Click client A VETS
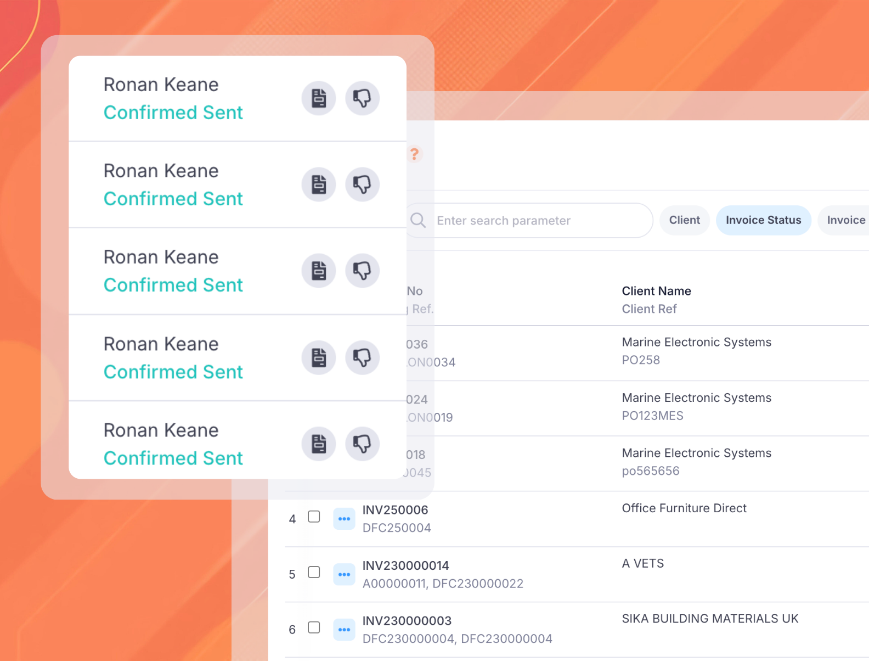 click(642, 564)
